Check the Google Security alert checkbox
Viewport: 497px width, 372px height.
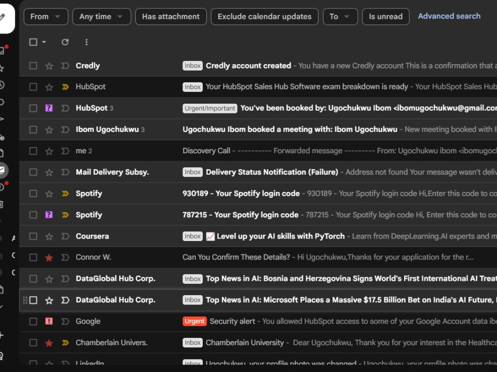coord(33,321)
